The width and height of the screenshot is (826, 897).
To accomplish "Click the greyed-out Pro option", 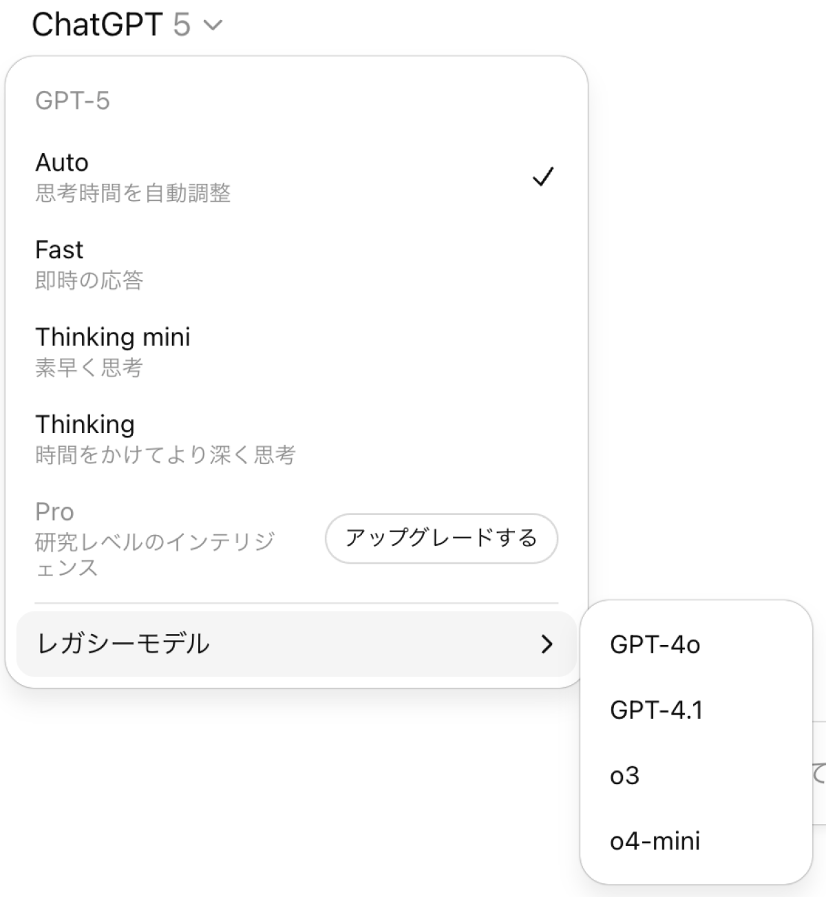I will coord(54,512).
